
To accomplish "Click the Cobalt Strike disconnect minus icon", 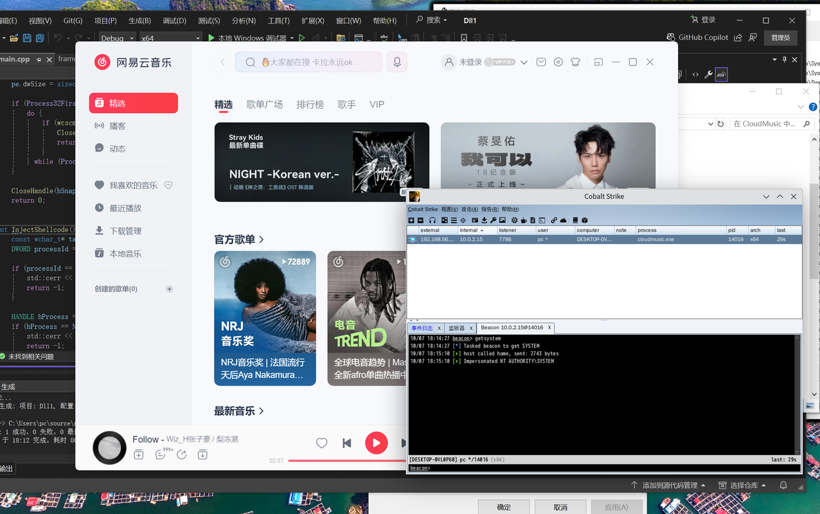I will (420, 220).
